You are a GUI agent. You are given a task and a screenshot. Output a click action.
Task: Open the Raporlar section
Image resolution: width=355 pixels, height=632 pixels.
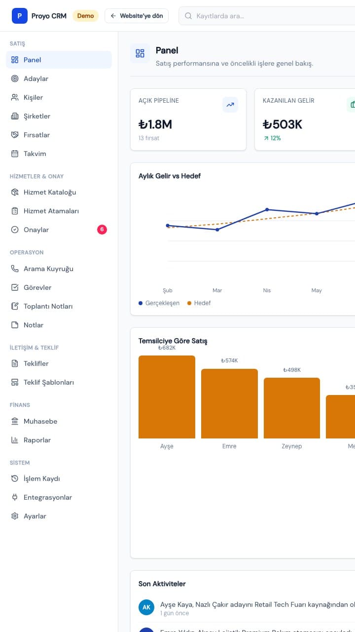[x=59, y=440]
